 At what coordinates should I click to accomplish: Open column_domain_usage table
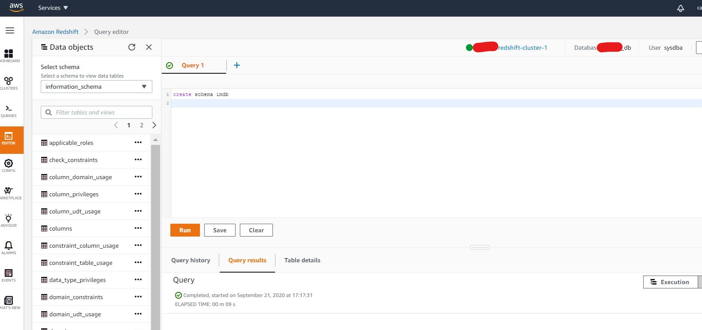point(81,177)
